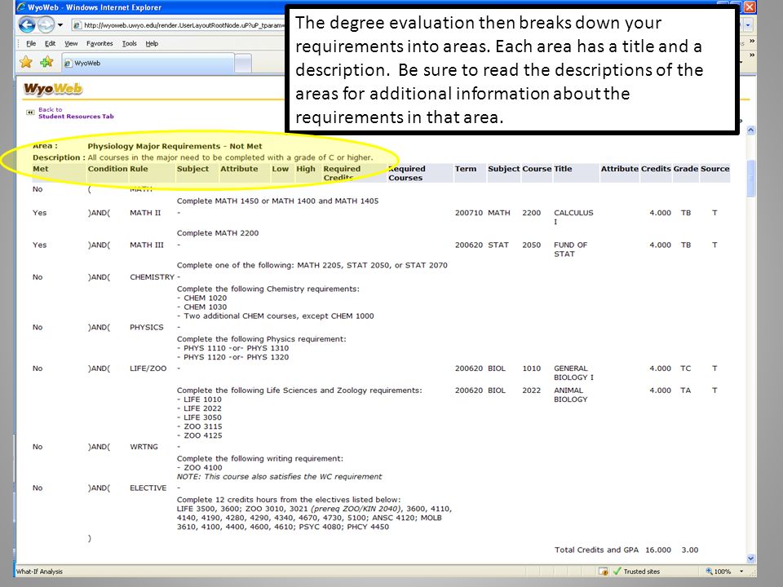The height and width of the screenshot is (587, 783).
Task: Open the Tools menu
Action: [x=130, y=43]
